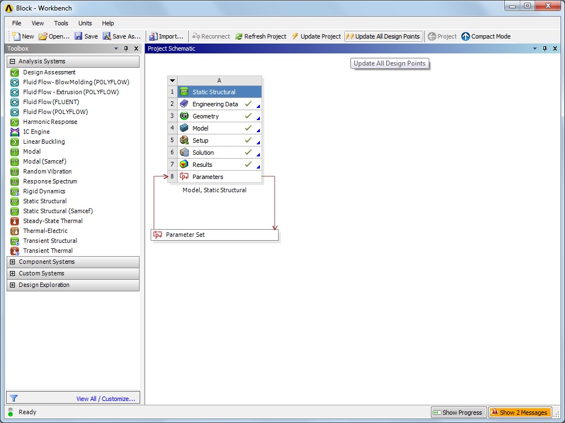565x423 pixels.
Task: Click the grayed Project back button
Action: (442, 36)
